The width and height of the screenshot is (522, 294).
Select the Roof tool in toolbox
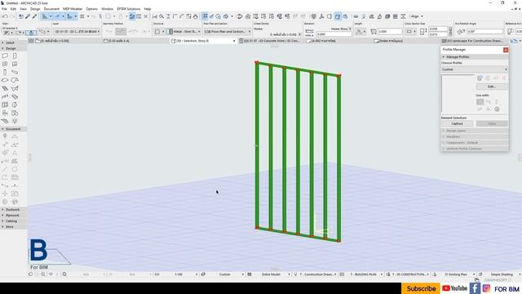(x=15, y=80)
